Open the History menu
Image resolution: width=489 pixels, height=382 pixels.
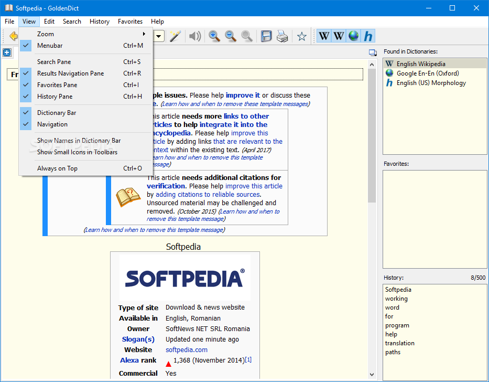(x=100, y=22)
